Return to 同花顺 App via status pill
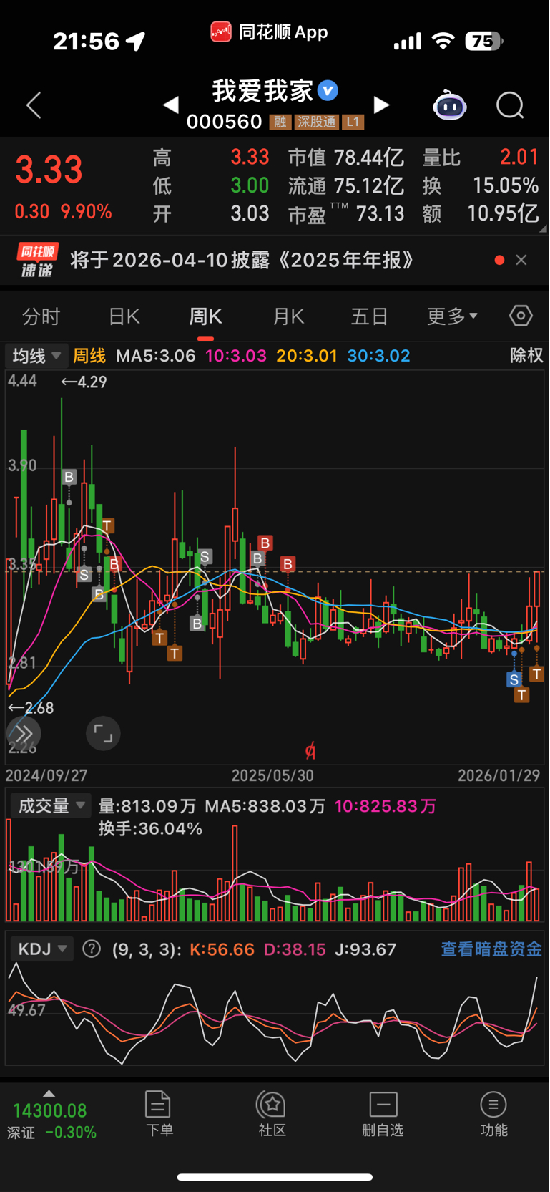This screenshot has height=1192, width=550. click(x=269, y=32)
